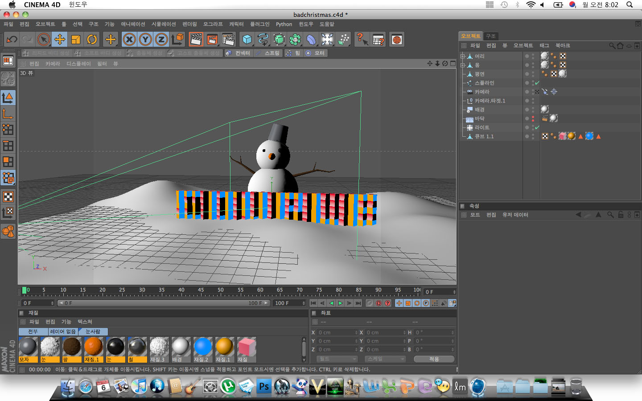
Task: Expand the 몸 object hierarchy
Action: point(463,65)
